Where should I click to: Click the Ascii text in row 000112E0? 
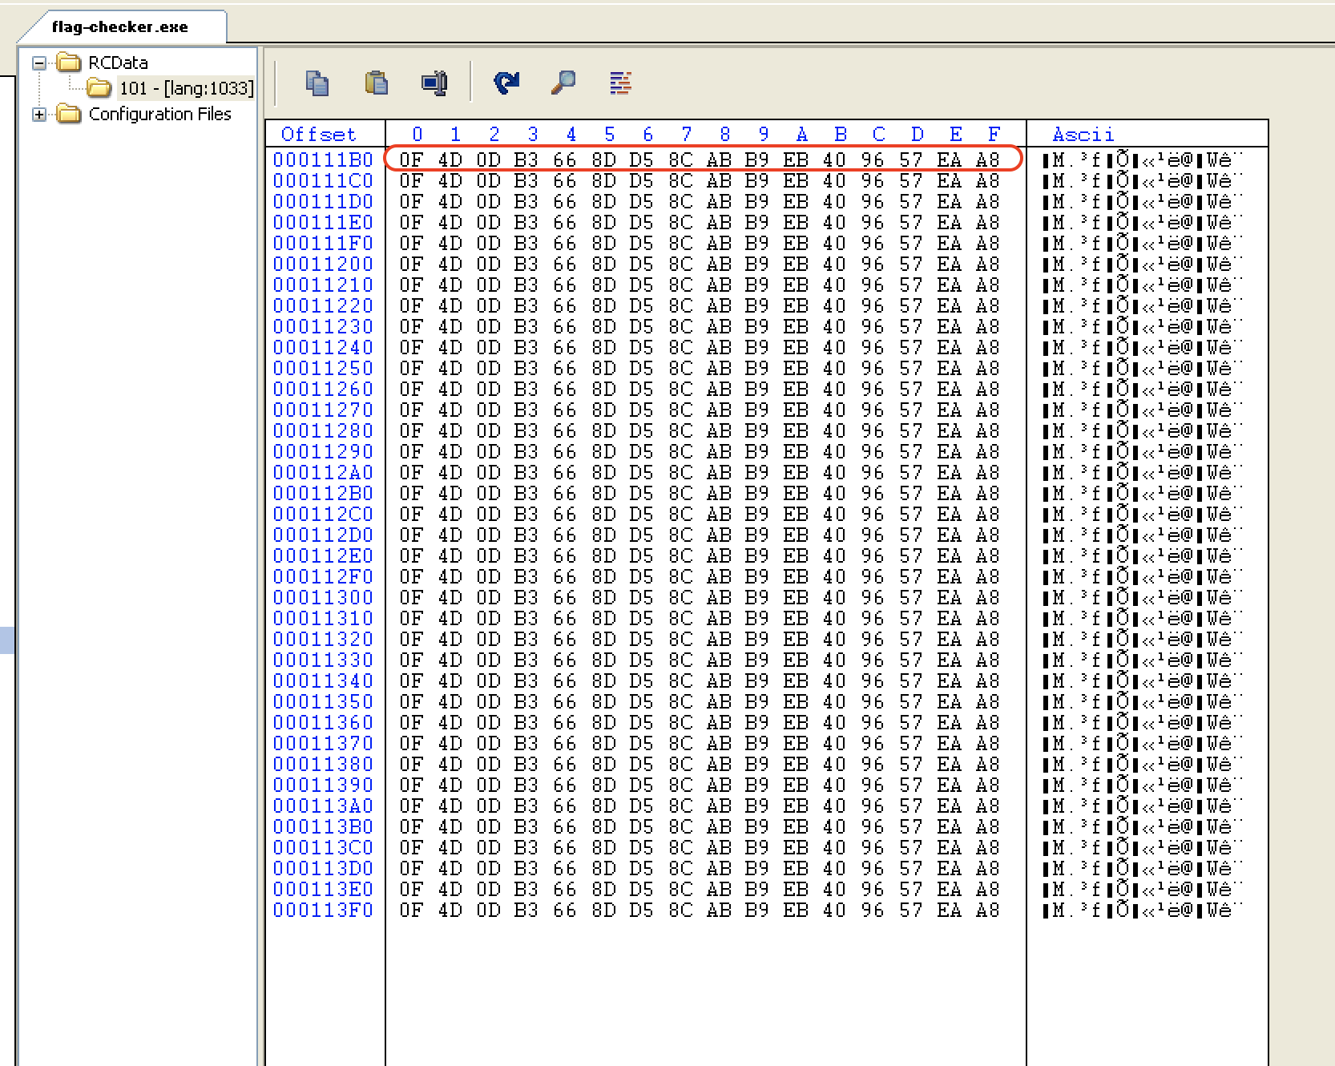click(x=1143, y=555)
